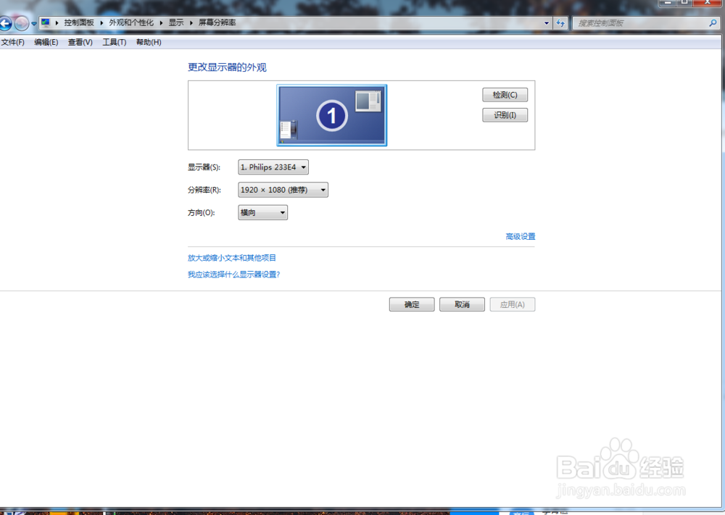Click the search magnifier icon

pos(713,22)
